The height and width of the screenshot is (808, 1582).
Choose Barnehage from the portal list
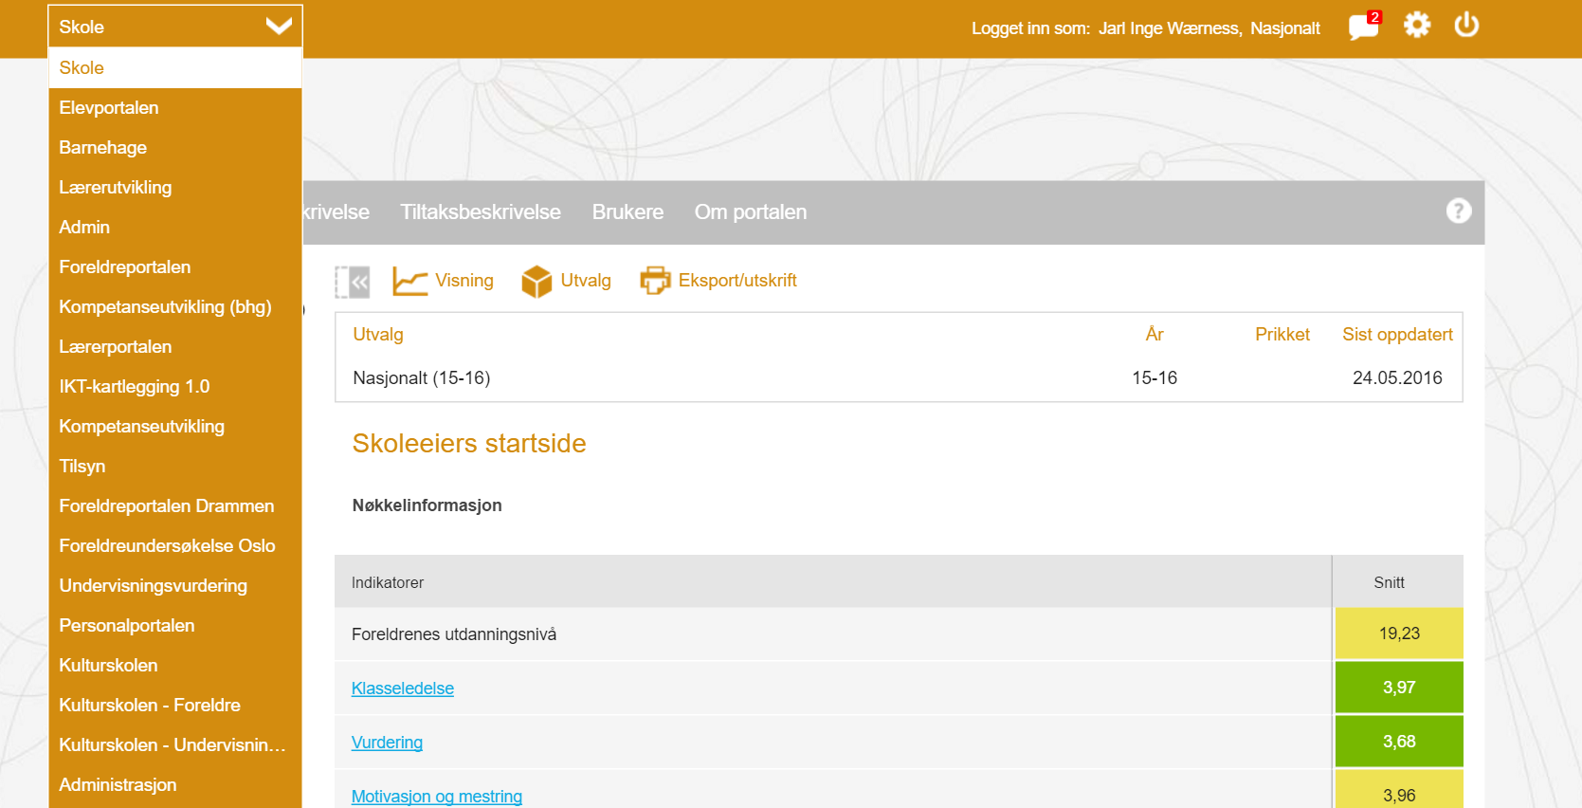pyautogui.click(x=175, y=147)
